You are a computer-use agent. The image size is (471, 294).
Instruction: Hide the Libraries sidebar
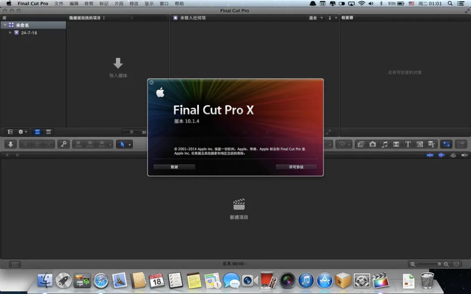tap(10, 132)
